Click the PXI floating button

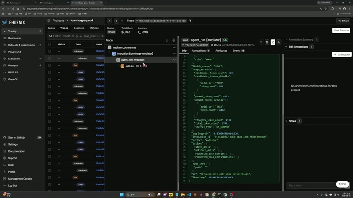coord(342,184)
